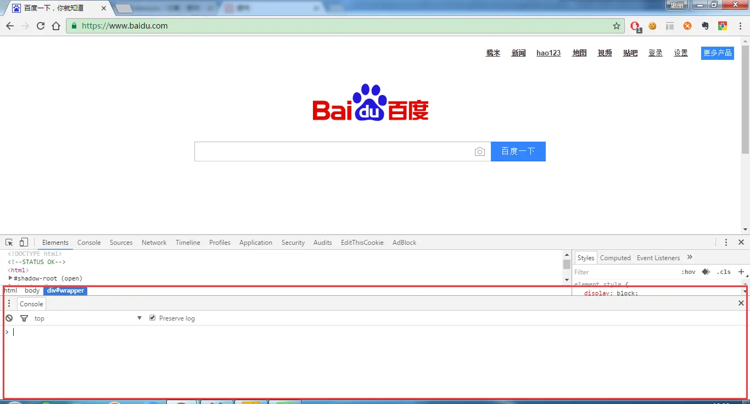The height and width of the screenshot is (404, 750).
Task: Open the console drawer three-dot menu
Action: [x=9, y=304]
